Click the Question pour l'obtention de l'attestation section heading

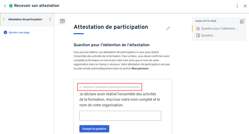112,45
